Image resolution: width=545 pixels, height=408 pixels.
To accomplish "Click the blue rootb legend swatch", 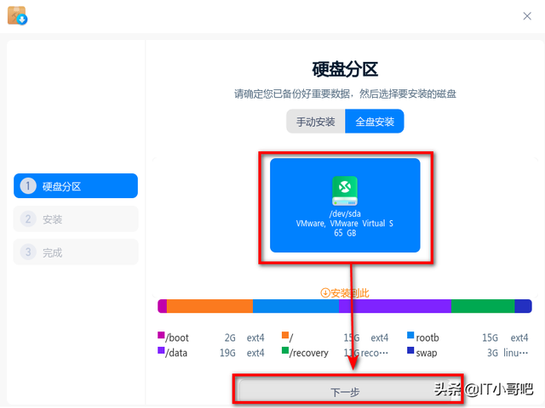I will 410,335.
